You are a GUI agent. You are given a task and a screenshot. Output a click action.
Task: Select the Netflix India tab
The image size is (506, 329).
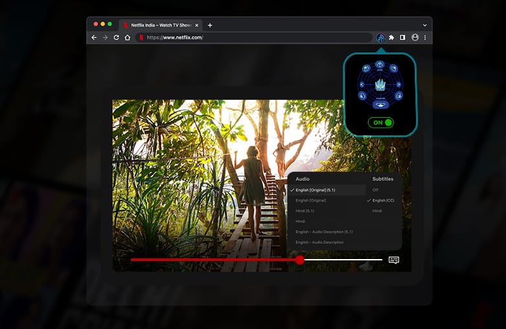(160, 25)
